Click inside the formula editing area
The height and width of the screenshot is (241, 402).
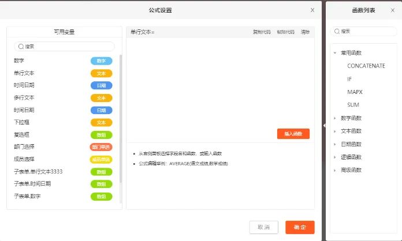(x=220, y=90)
